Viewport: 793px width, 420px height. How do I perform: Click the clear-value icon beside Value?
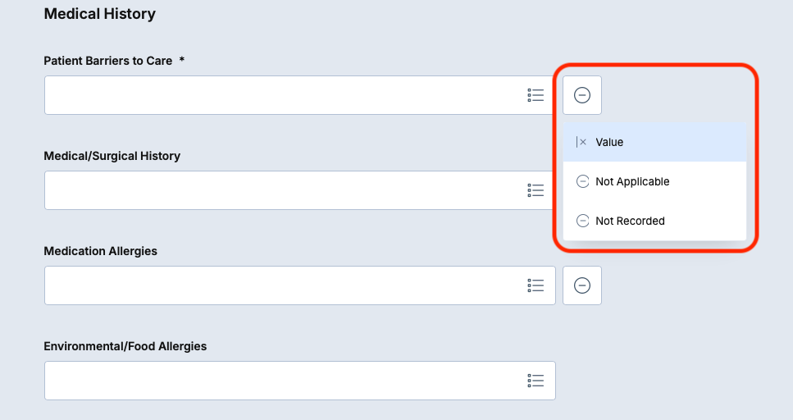[582, 142]
